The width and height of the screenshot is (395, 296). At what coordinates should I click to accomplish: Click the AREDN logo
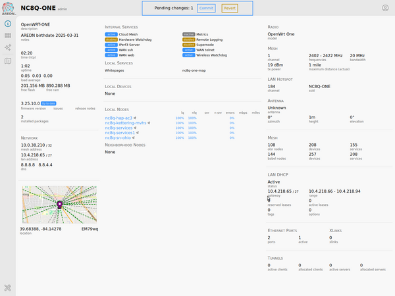point(8,7)
